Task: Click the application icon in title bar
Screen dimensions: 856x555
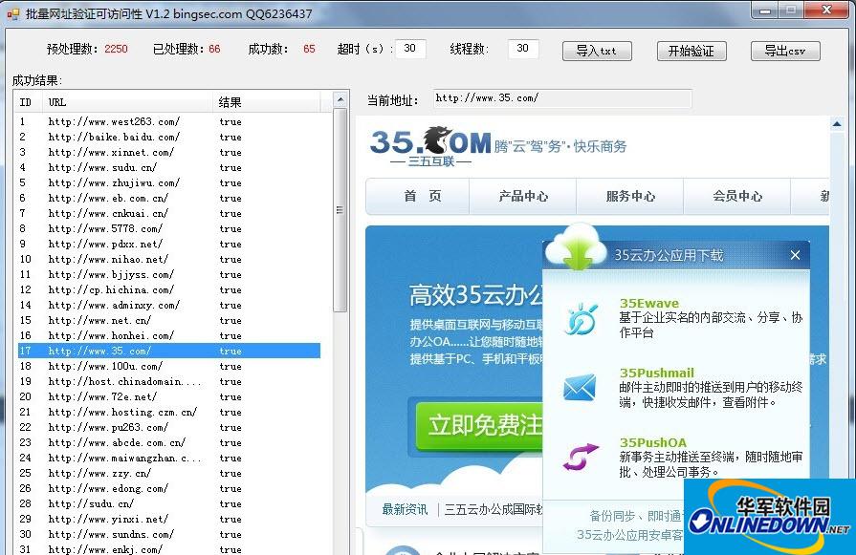Action: click(13, 13)
